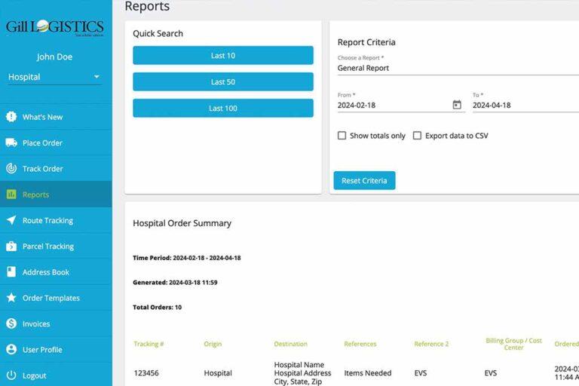Click the Parcel Tracking box icon
The width and height of the screenshot is (579, 386).
coord(11,247)
